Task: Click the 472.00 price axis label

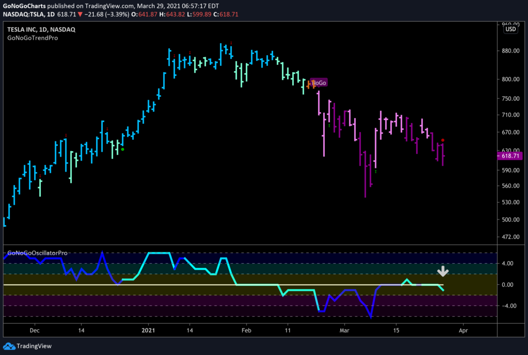Action: click(x=510, y=237)
